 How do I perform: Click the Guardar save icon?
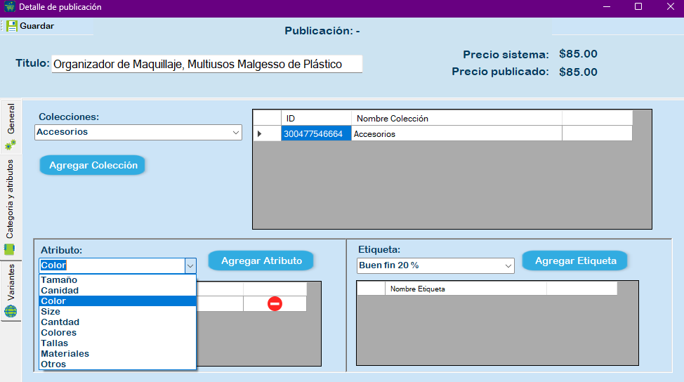click(x=12, y=26)
